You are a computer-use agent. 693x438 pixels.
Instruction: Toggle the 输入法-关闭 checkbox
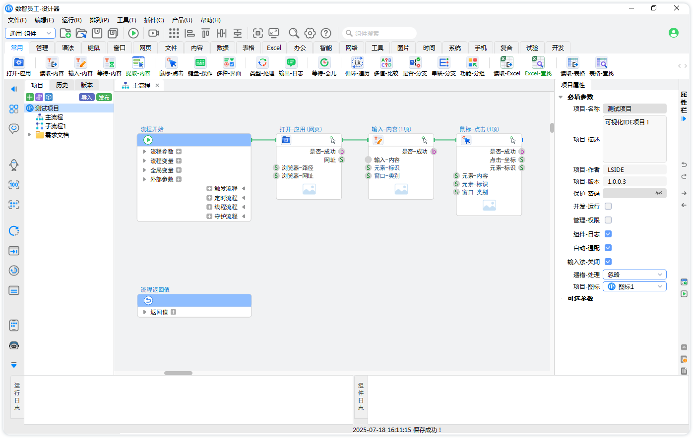point(608,262)
